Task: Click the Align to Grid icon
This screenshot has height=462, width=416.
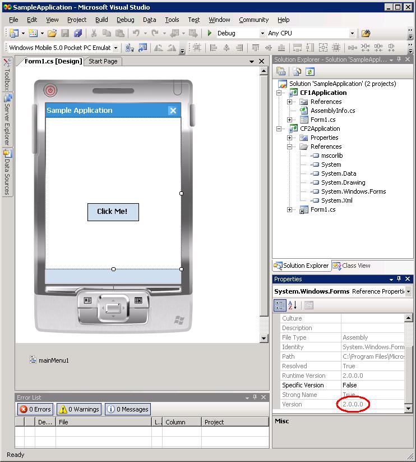Action: coord(197,48)
